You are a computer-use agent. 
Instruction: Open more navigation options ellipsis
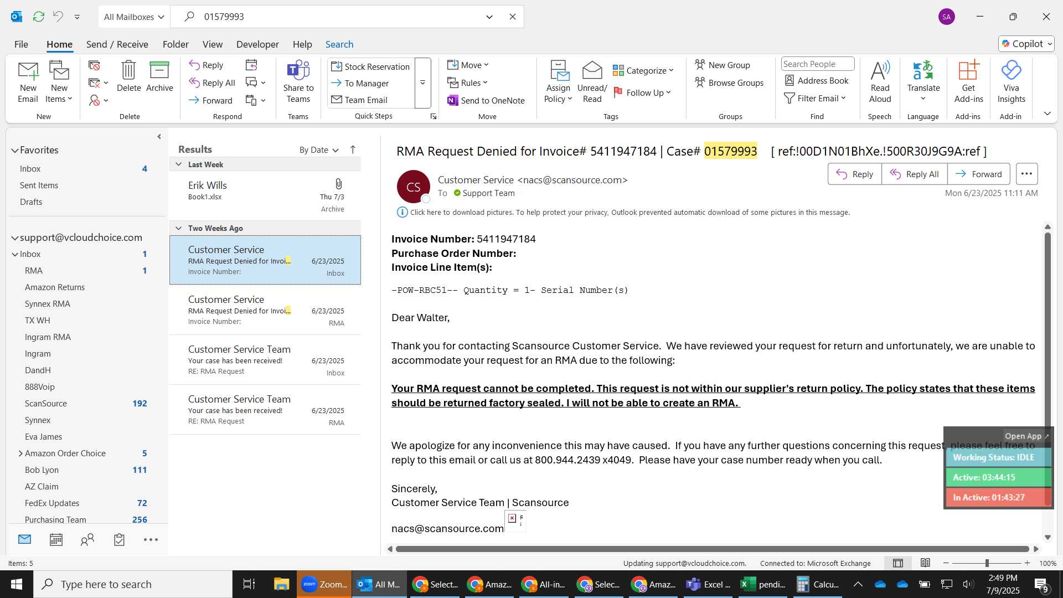point(151,540)
